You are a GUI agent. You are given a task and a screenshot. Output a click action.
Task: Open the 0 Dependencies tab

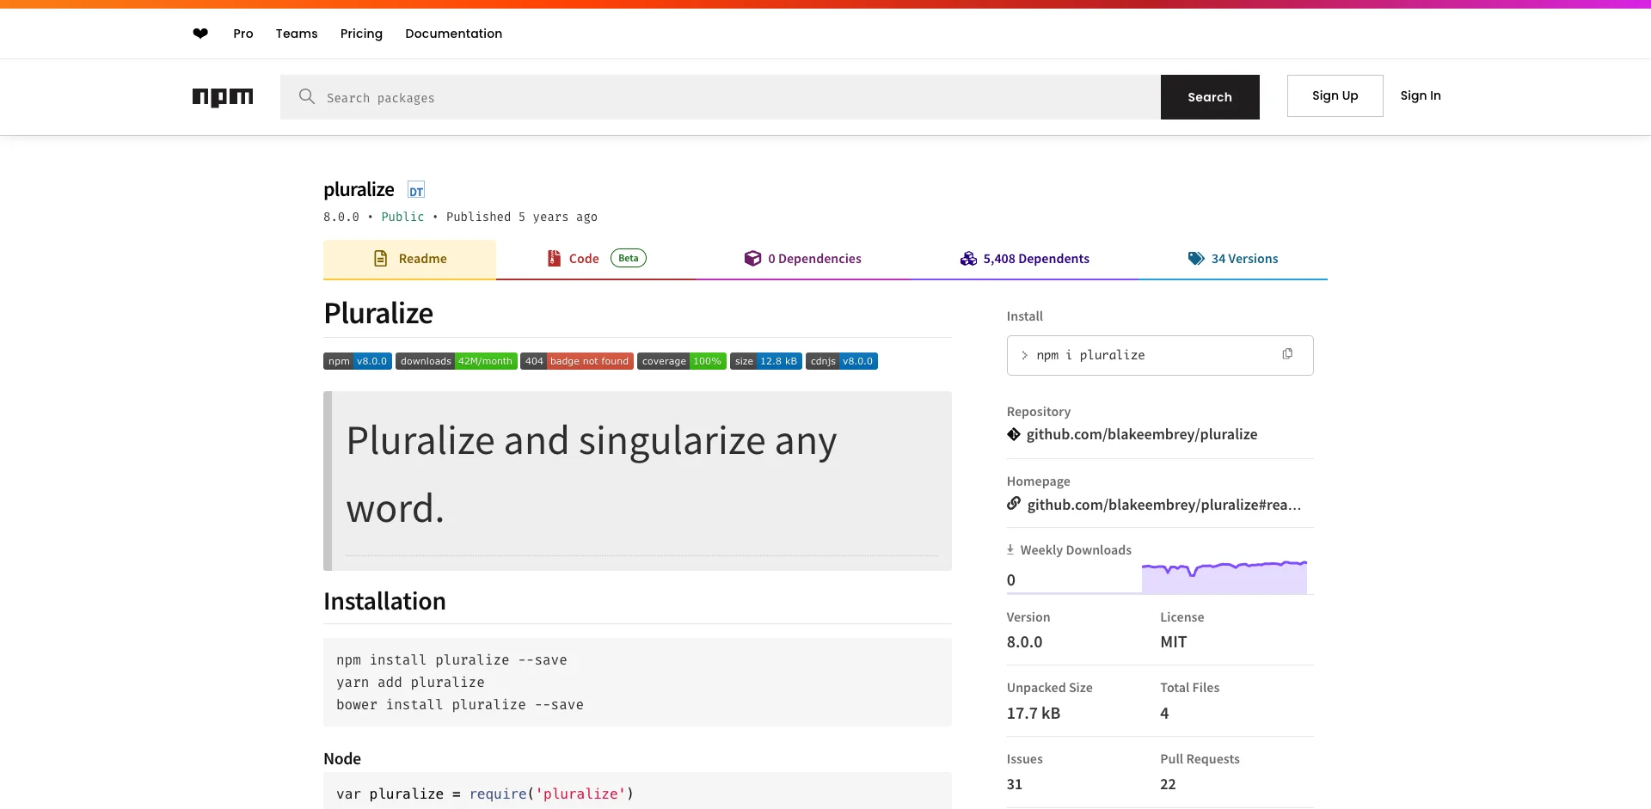pos(803,259)
